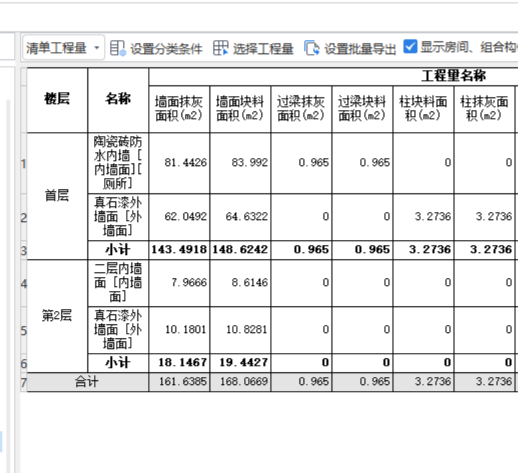The image size is (518, 473).
Task: Select the 陶瓷砖防水内墙 name cell
Action: pyautogui.click(x=118, y=163)
